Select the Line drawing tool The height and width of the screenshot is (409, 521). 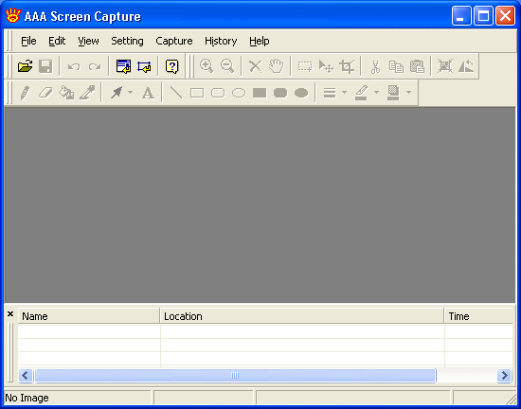(x=176, y=93)
